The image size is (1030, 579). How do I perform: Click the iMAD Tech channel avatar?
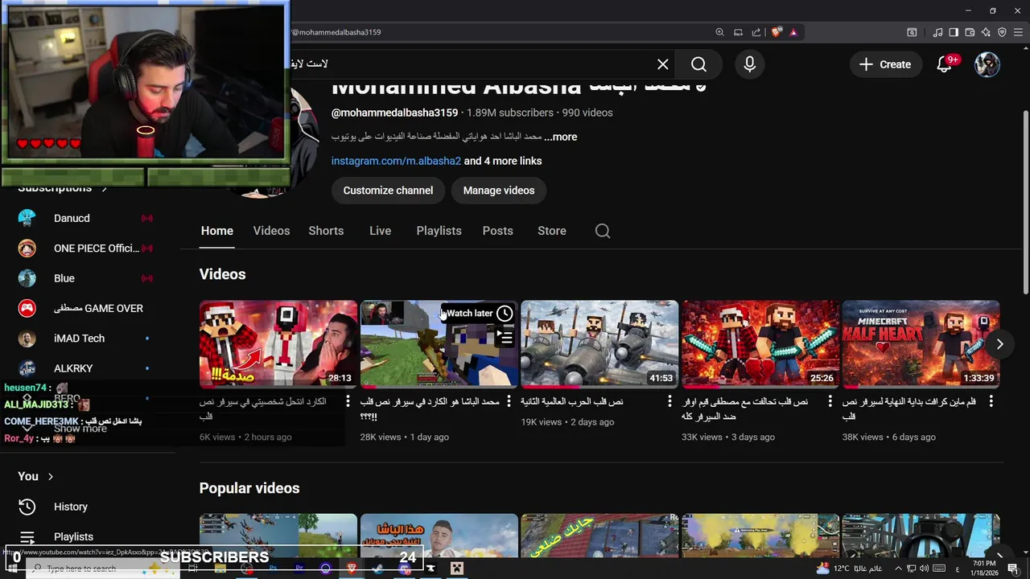coord(27,339)
